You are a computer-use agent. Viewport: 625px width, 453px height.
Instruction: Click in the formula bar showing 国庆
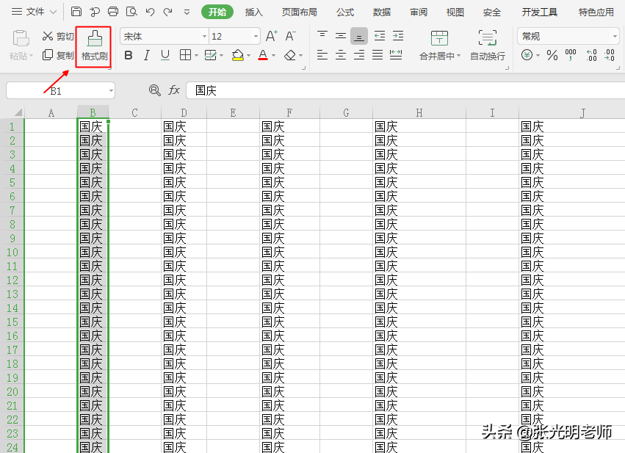(x=405, y=90)
